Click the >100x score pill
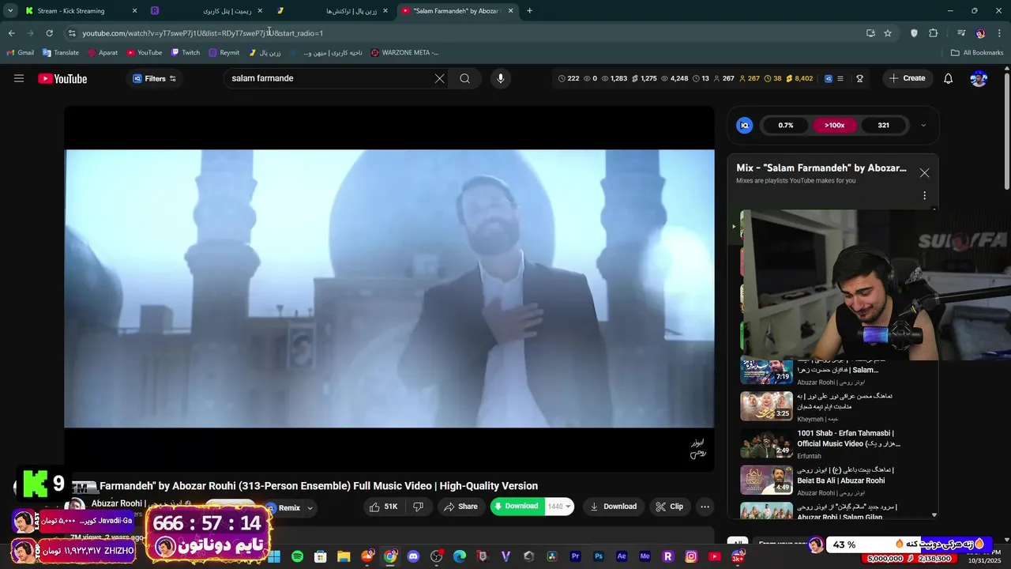The height and width of the screenshot is (569, 1011). coord(834,125)
